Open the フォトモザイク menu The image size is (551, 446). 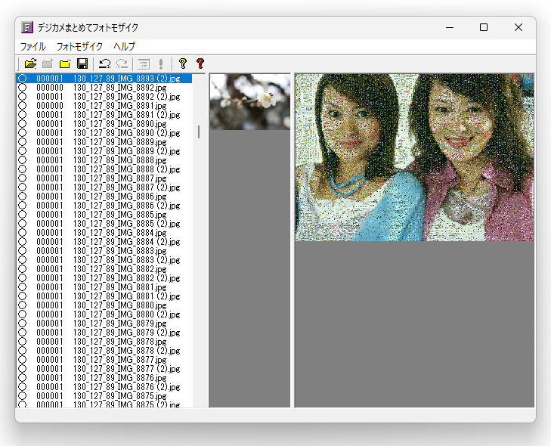(x=80, y=46)
